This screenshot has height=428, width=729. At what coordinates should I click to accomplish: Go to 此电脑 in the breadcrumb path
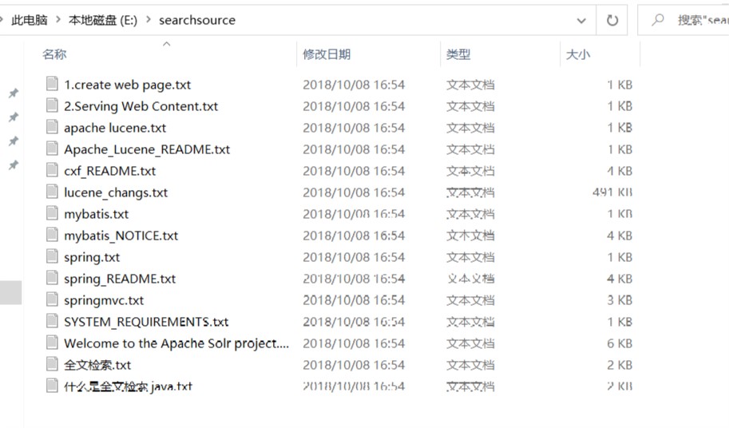click(30, 20)
